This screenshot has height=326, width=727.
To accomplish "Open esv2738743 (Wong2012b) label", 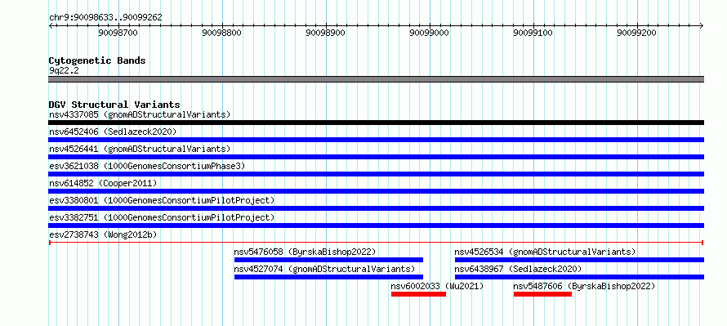I will pyautogui.click(x=103, y=235).
